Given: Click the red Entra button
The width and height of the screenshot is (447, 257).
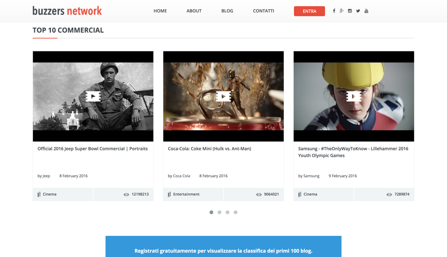Looking at the screenshot, I should point(310,11).
